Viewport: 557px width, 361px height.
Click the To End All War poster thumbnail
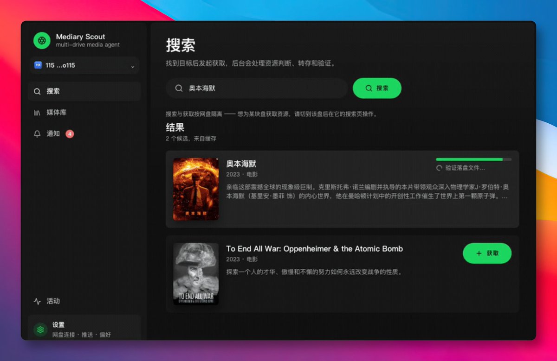pos(196,274)
